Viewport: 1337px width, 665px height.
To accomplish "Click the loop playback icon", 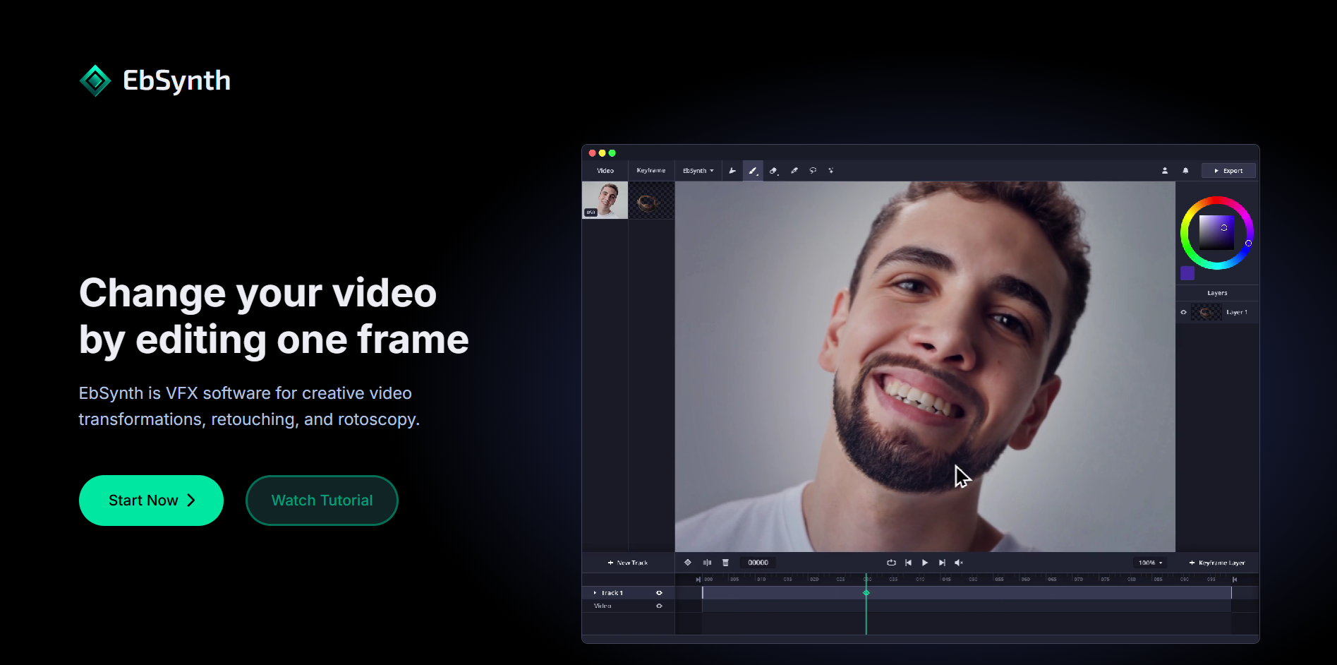I will pyautogui.click(x=891, y=563).
